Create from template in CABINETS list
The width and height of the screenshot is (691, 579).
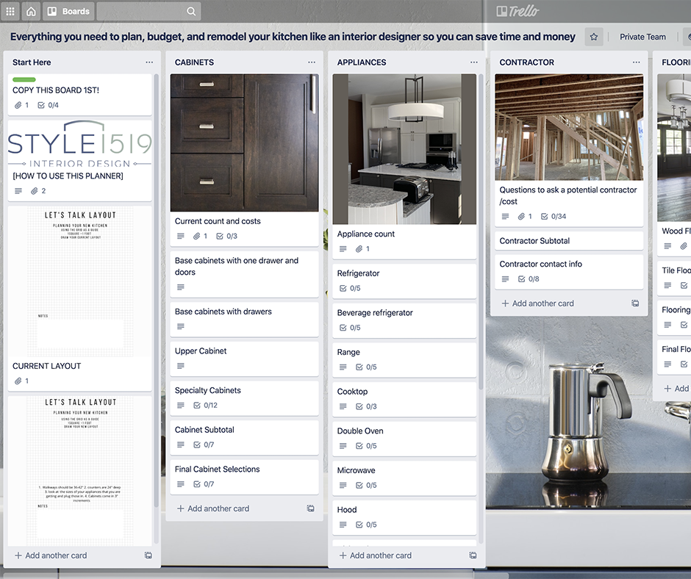[x=311, y=508]
